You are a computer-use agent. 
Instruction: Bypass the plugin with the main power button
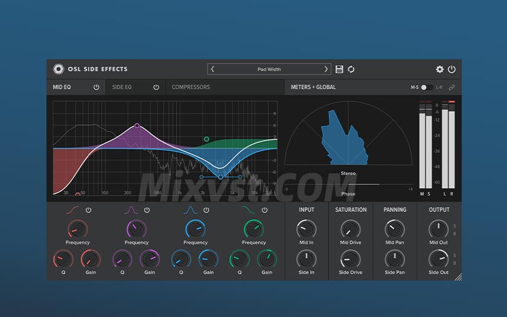451,69
